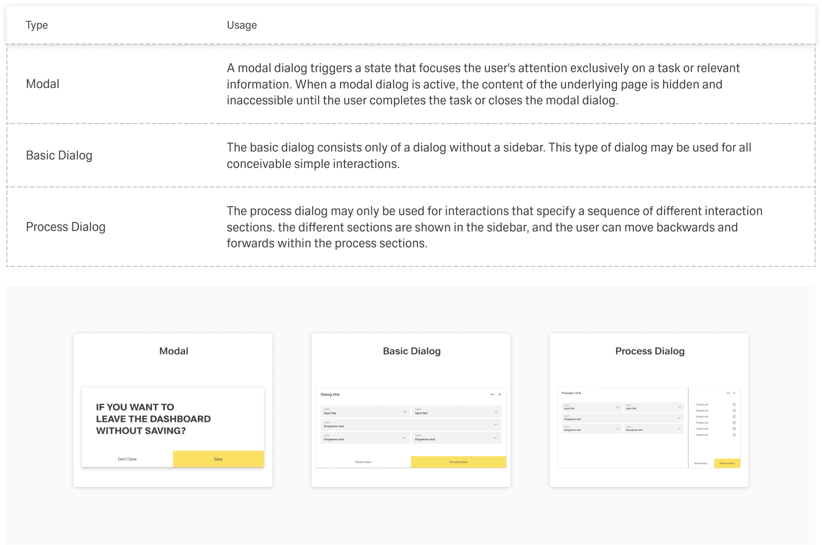
Task: Expand the full-width dropdown in Basic Dialog
Action: click(x=495, y=425)
